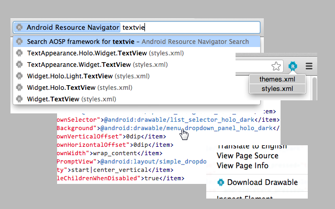Click the 'wrap_content' value in the XML

coord(115,153)
